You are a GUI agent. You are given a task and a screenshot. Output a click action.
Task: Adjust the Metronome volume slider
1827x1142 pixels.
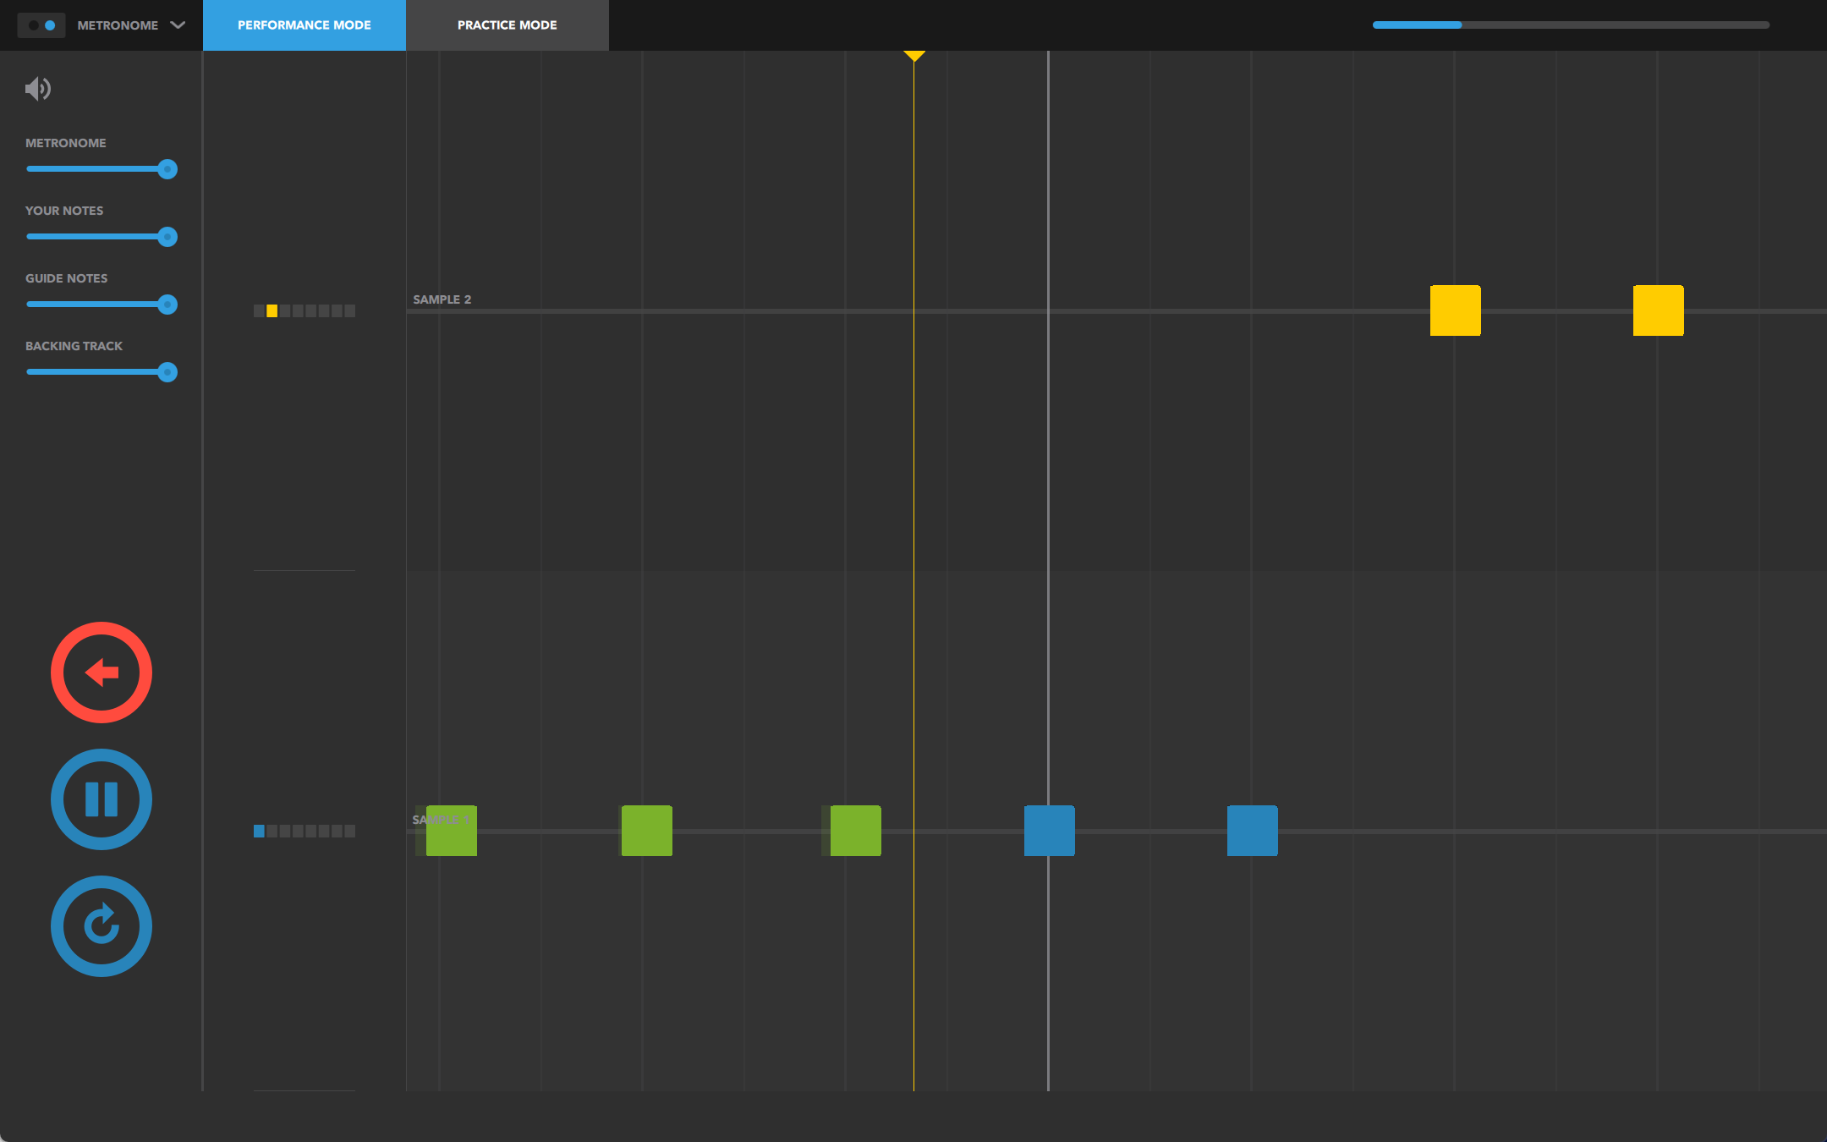coord(101,169)
